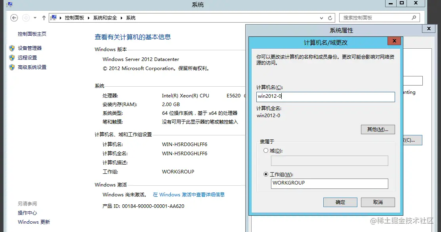Click inside the 计算机名 text field
Viewport: 441px width, 232px height.
pos(325,97)
